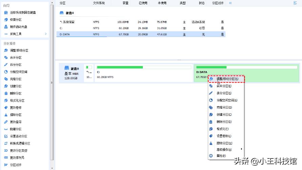The width and height of the screenshot is (302, 170).
Task: Choose 合并分区(E) in the context menu
Action: coord(226,86)
